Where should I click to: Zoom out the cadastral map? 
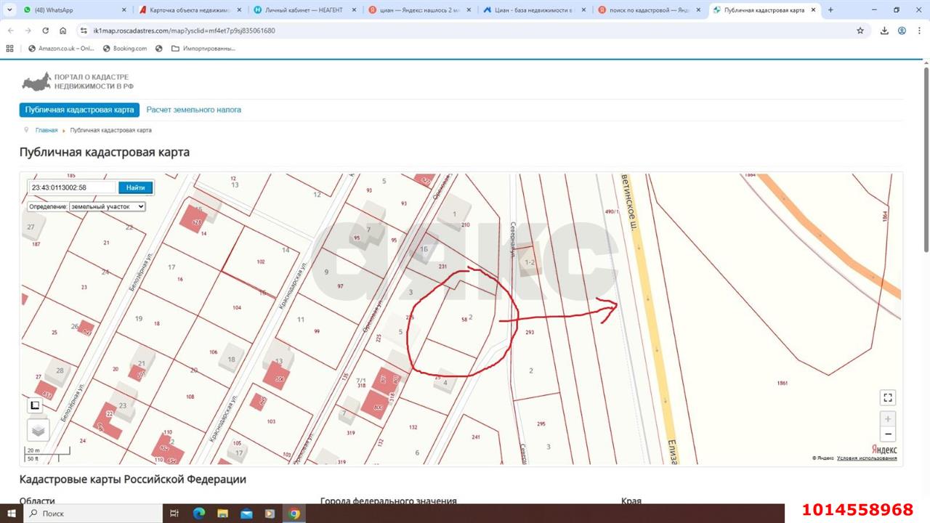[x=887, y=434]
